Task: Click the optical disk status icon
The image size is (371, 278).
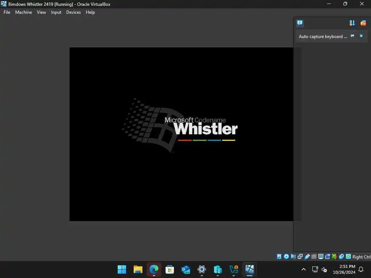Action: 286,257
